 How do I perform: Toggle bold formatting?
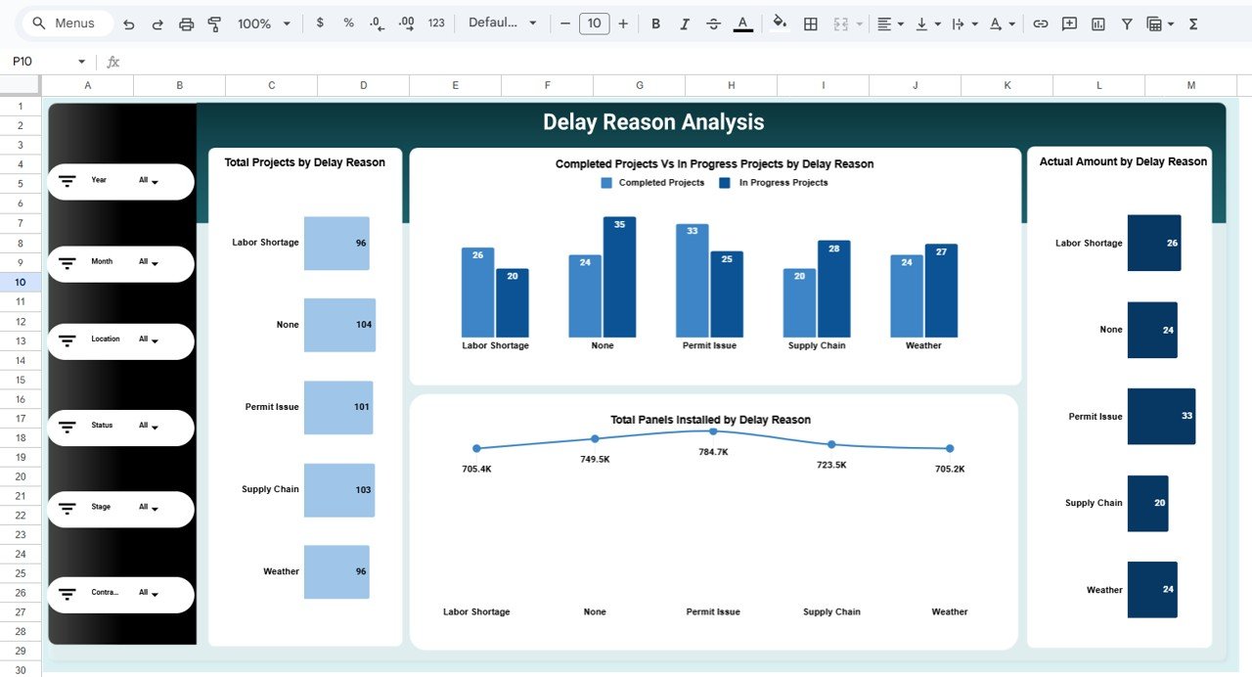point(655,23)
